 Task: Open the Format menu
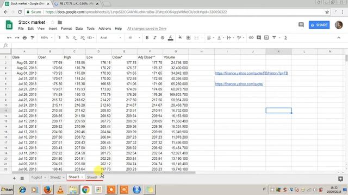pyautogui.click(x=66, y=29)
